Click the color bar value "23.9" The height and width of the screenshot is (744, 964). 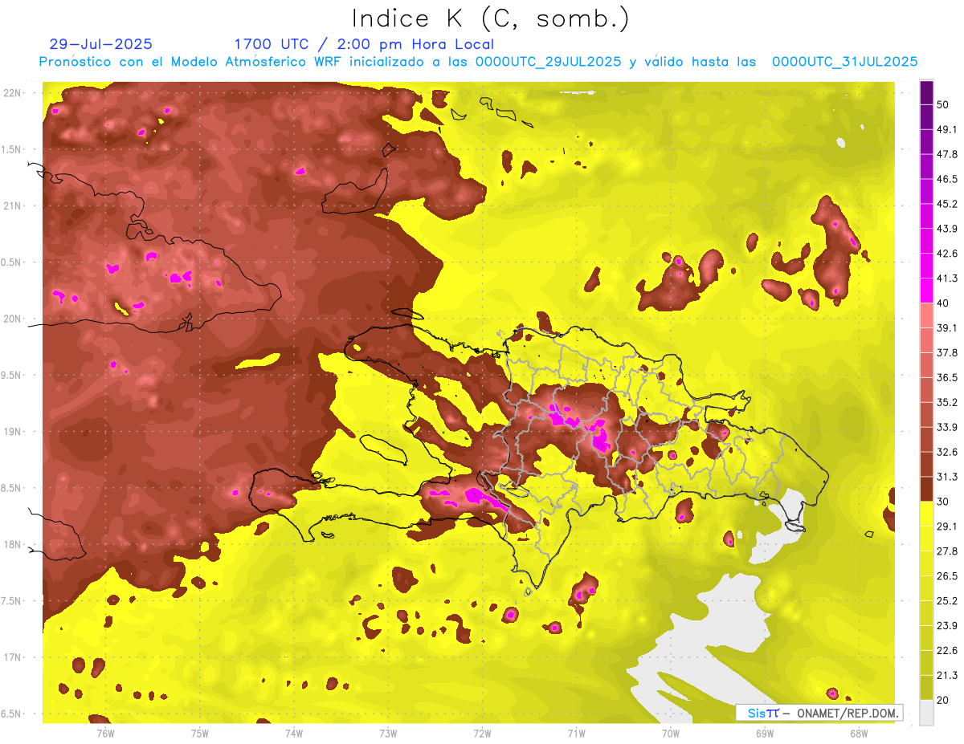click(x=947, y=626)
